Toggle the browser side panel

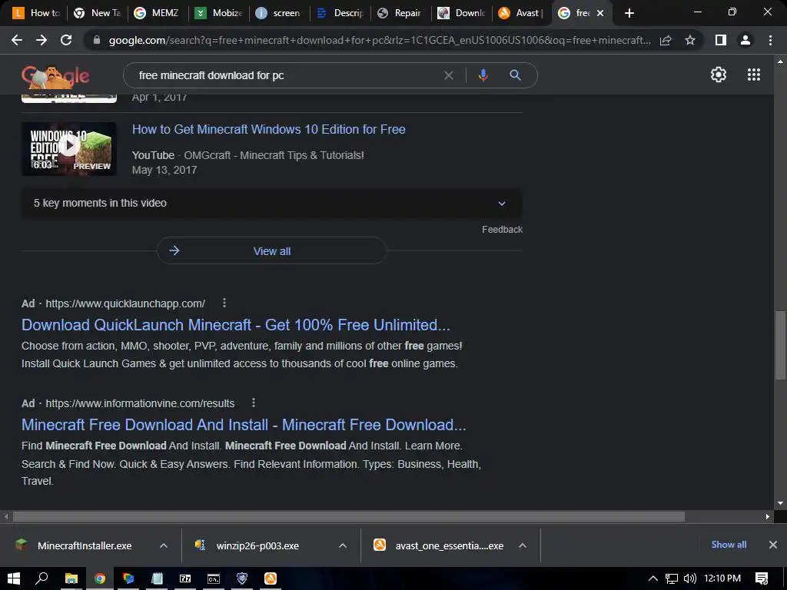pyautogui.click(x=721, y=40)
